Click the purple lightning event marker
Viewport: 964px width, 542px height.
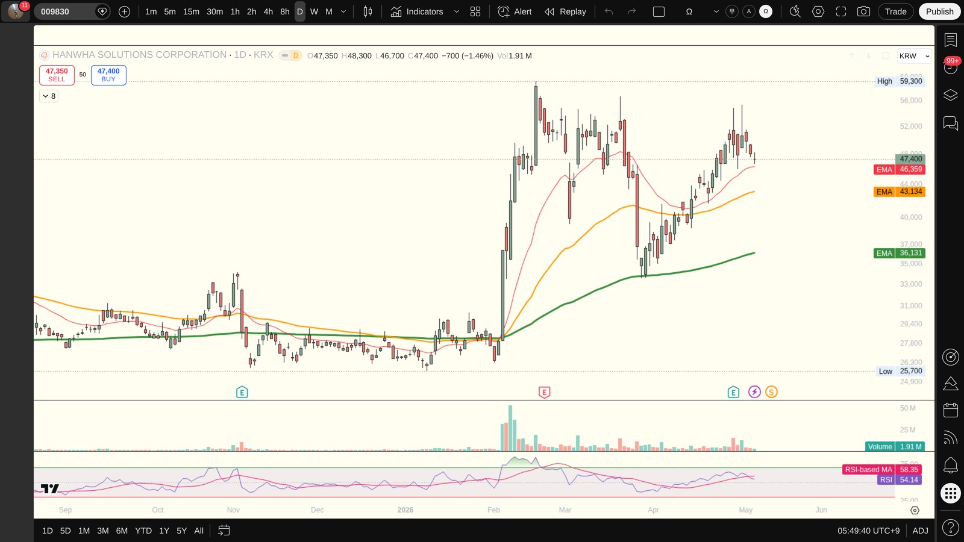click(754, 392)
